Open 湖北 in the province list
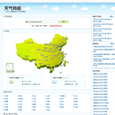 (x=62, y=102)
